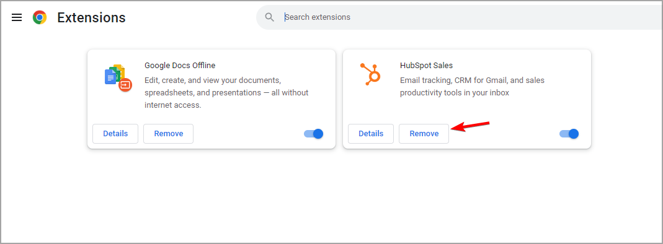Click the HubSpot sprocket icon
Image resolution: width=663 pixels, height=244 pixels.
pyautogui.click(x=370, y=74)
